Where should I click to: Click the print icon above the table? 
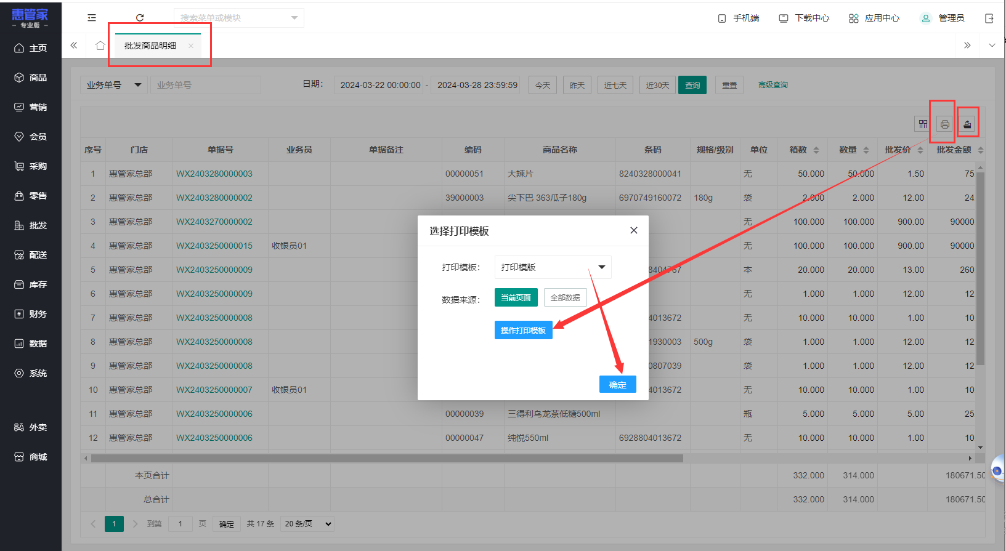coord(944,124)
